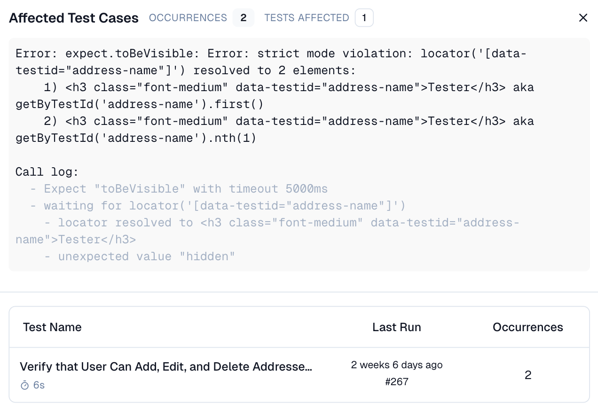Open the test "Verify that User Can Add, Edit, and Delete Addresse…"
Screen dimensions: 598x419
click(165, 367)
